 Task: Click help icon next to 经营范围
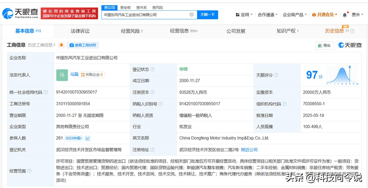(29, 171)
